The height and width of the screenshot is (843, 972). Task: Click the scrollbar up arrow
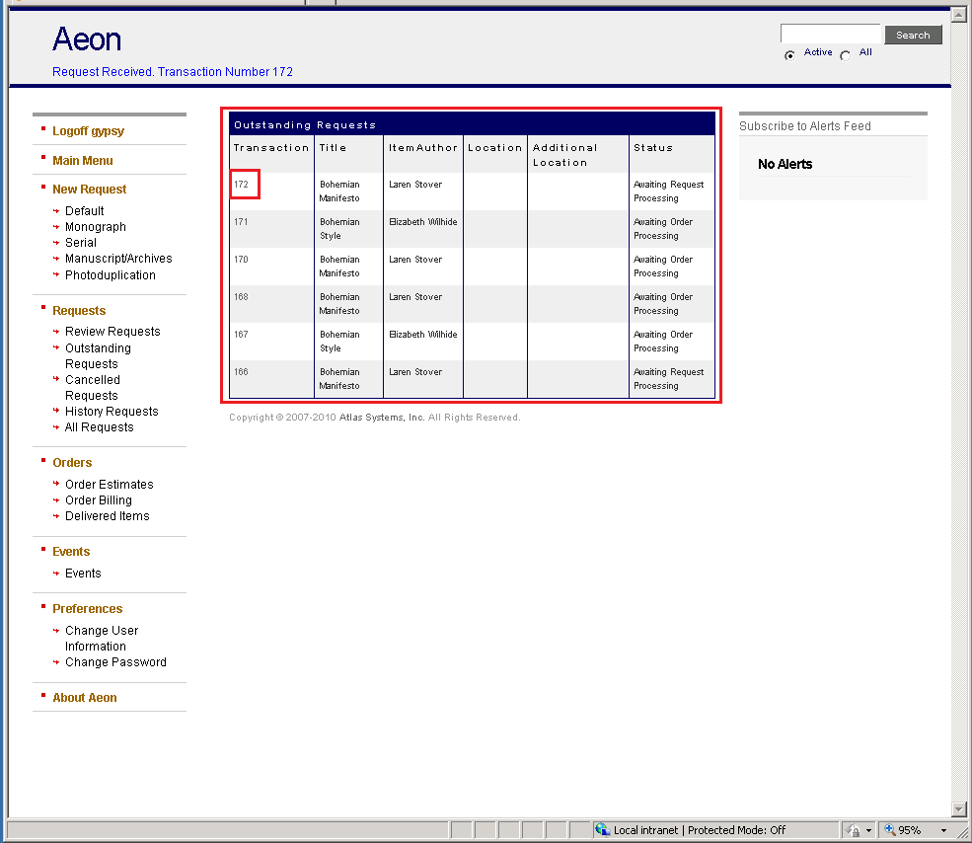[957, 14]
